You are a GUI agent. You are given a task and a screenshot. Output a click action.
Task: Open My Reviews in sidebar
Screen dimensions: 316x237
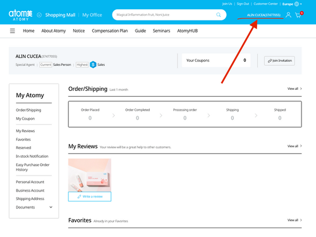tap(25, 131)
